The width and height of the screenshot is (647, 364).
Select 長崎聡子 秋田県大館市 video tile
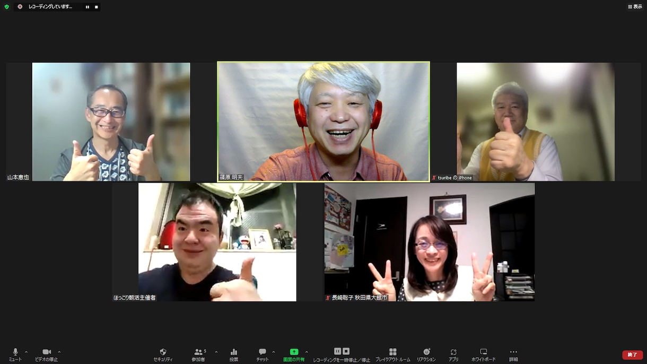pos(430,242)
